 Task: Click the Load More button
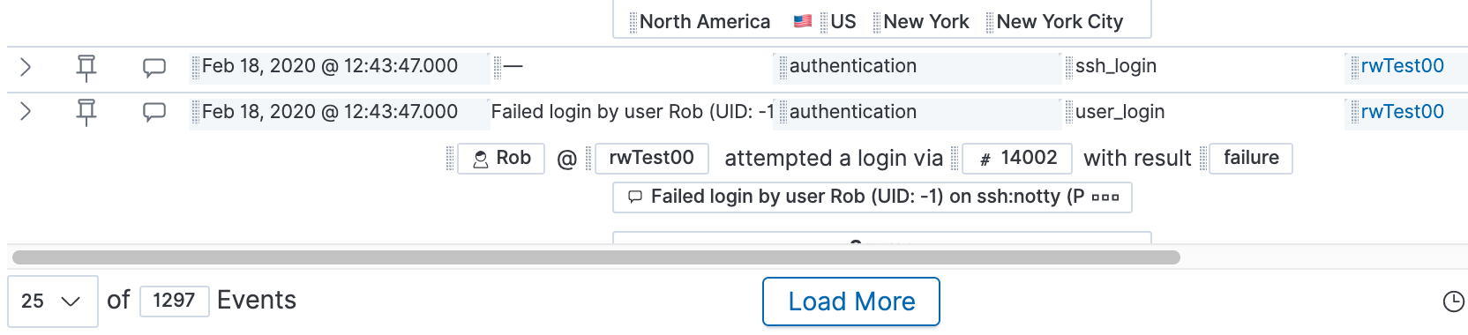(851, 301)
